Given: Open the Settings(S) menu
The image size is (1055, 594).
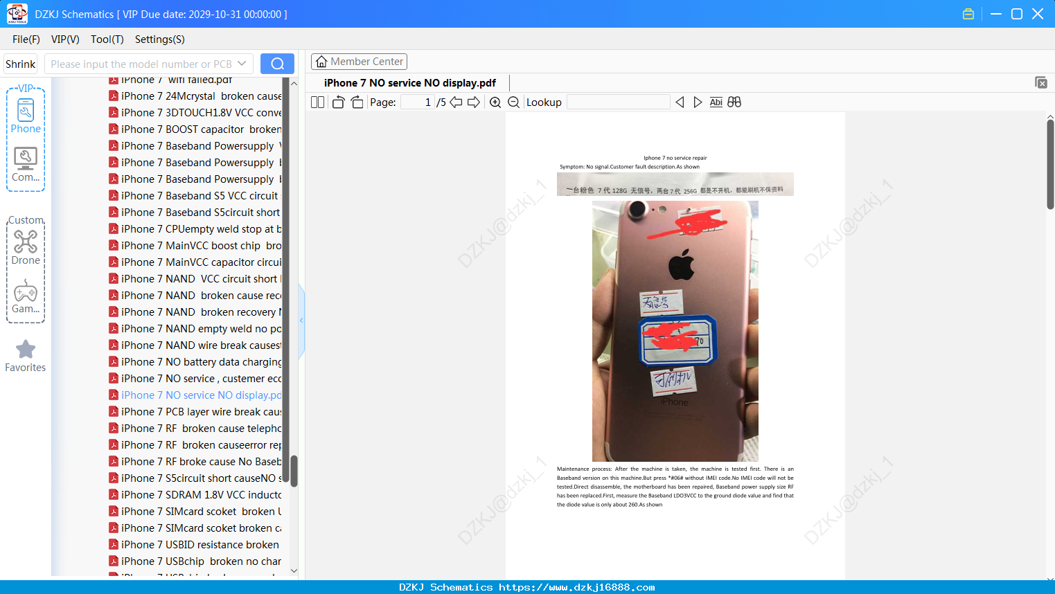Looking at the screenshot, I should [x=159, y=39].
